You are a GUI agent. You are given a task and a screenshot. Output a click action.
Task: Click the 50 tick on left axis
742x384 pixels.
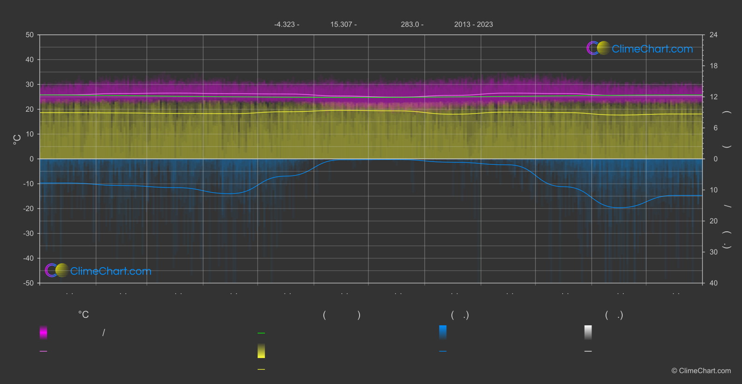coord(30,35)
